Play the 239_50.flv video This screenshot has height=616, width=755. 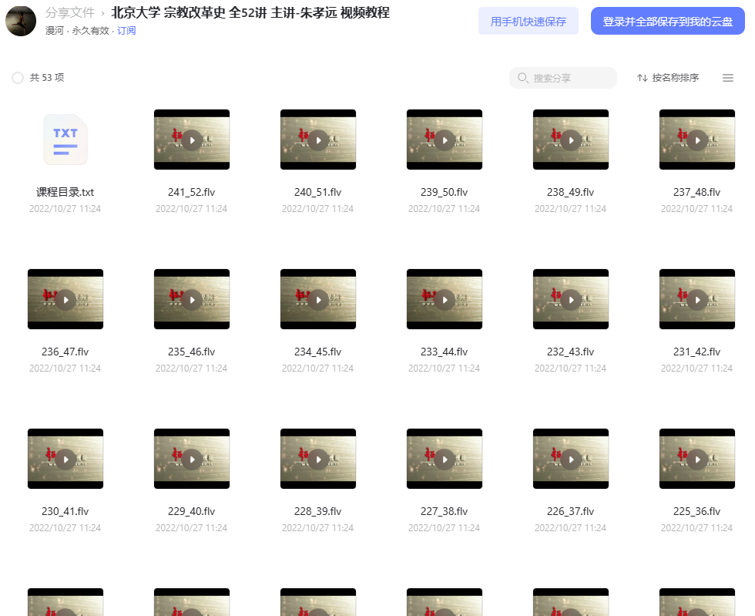[445, 140]
